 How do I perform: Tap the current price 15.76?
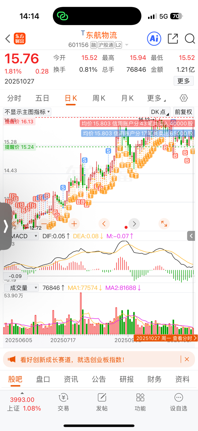coord(22,59)
